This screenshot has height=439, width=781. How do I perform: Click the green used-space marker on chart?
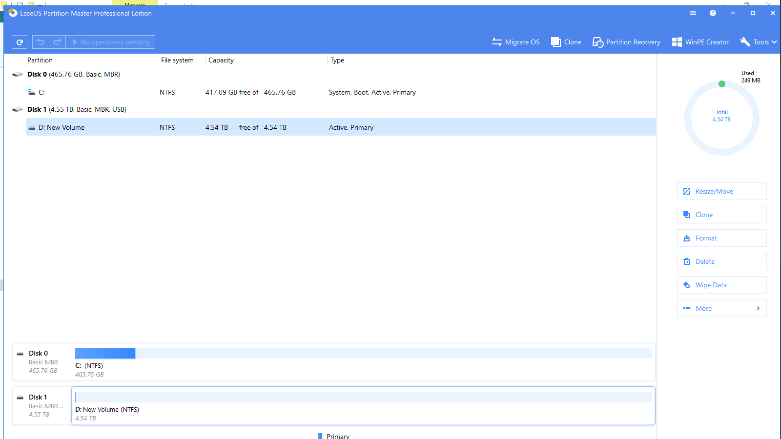(722, 84)
